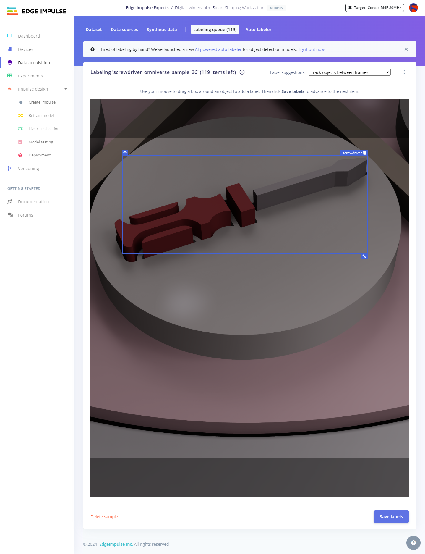425x554 pixels.
Task: Click the Edge Impulse logo
Action: click(37, 11)
